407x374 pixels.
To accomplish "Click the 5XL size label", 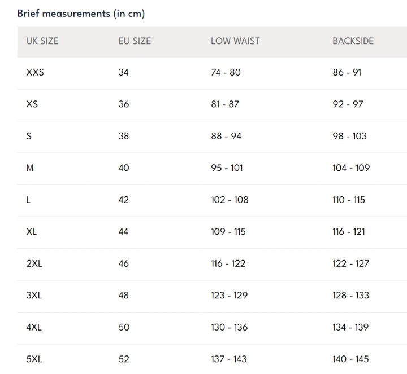I will point(34,359).
